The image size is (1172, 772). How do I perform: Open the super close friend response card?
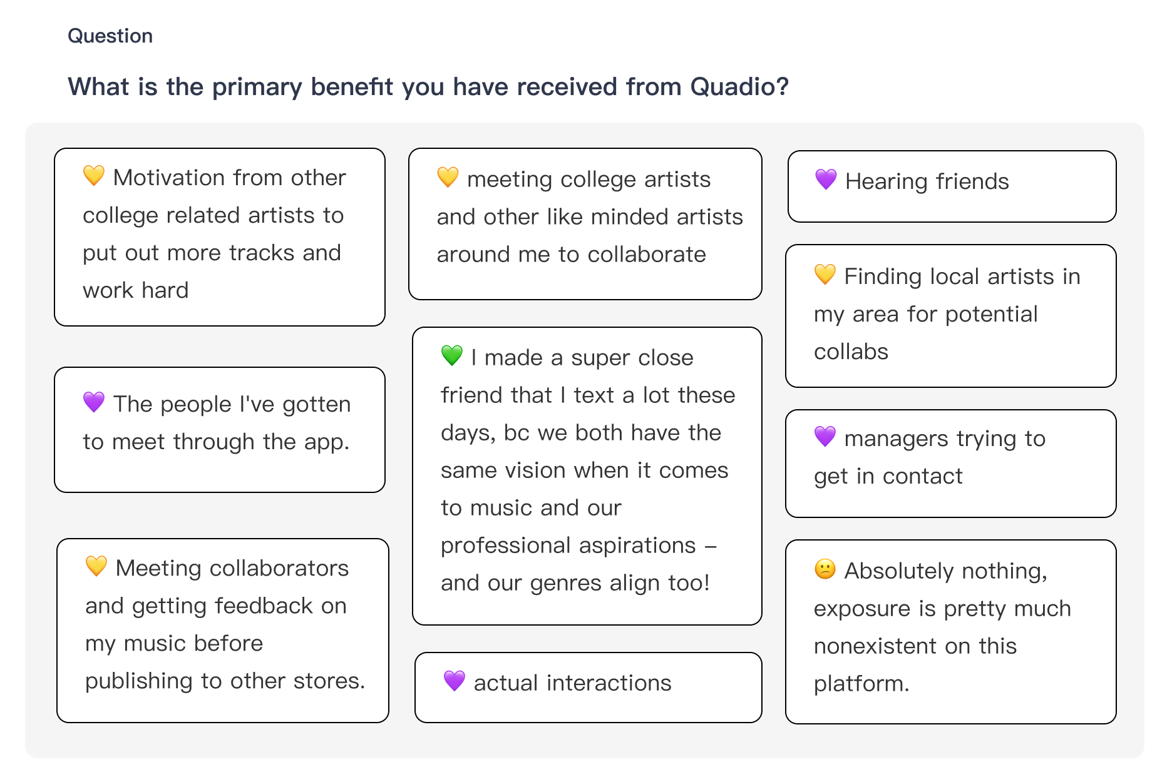click(587, 476)
